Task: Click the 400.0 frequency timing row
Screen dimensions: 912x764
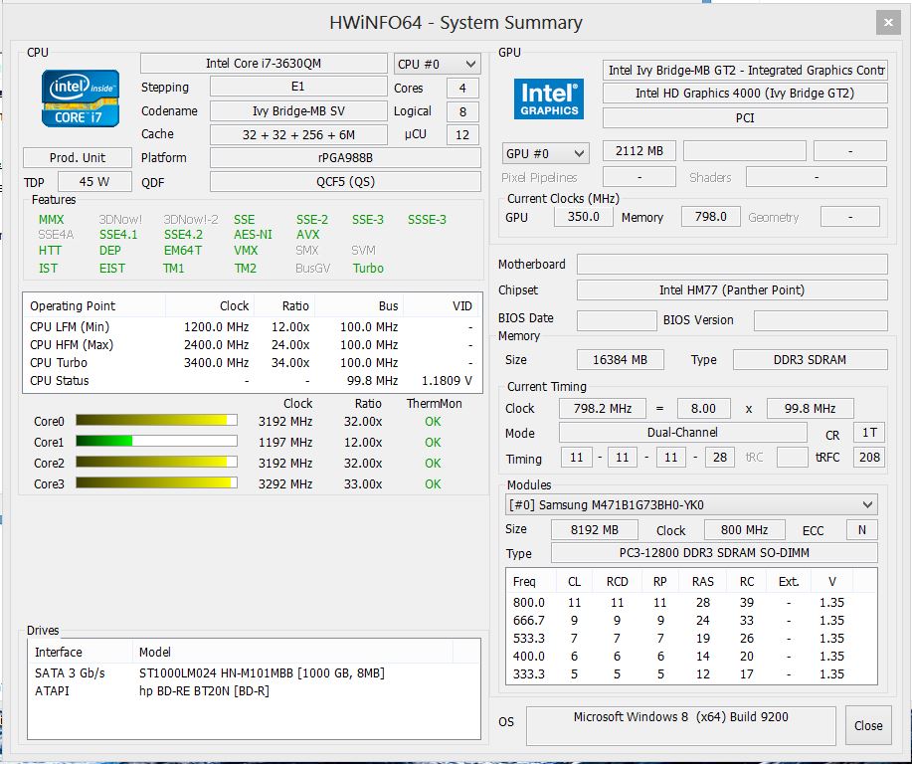Action: coord(691,657)
